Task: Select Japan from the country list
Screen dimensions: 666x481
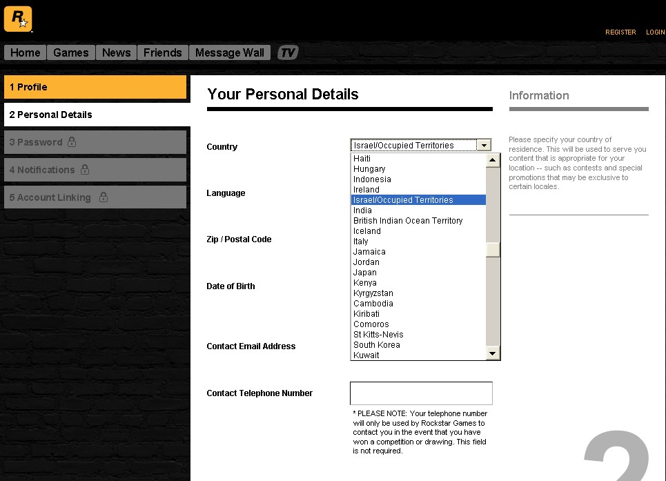Action: (365, 273)
